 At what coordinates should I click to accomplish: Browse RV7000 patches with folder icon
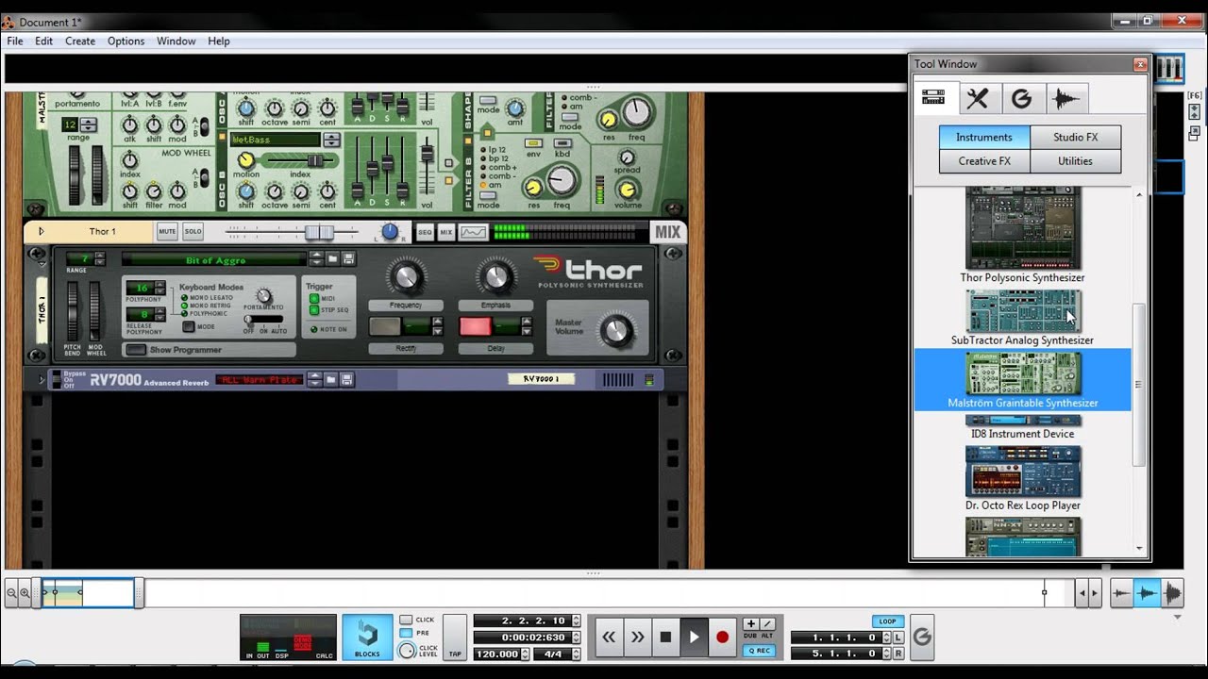pos(332,379)
